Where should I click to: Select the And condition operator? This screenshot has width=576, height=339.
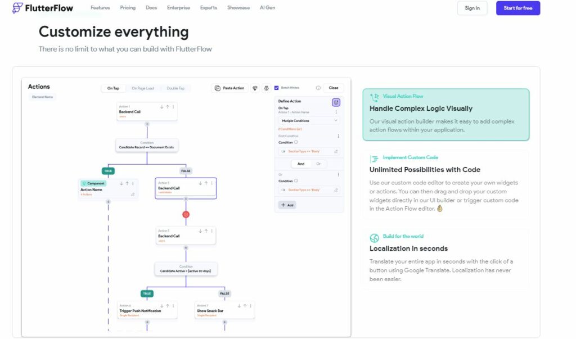coord(301,164)
